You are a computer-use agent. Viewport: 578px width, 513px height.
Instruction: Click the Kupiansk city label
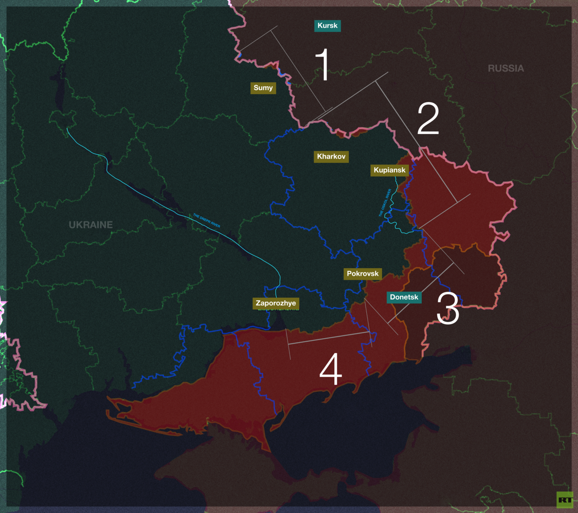click(389, 170)
